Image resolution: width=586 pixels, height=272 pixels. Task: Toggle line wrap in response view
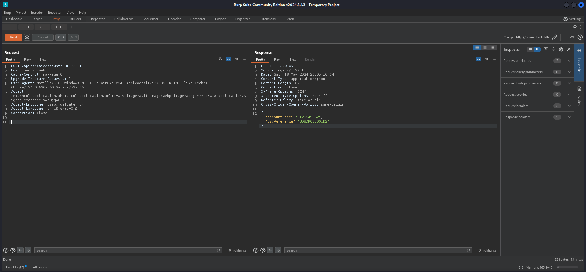pyautogui.click(x=479, y=59)
